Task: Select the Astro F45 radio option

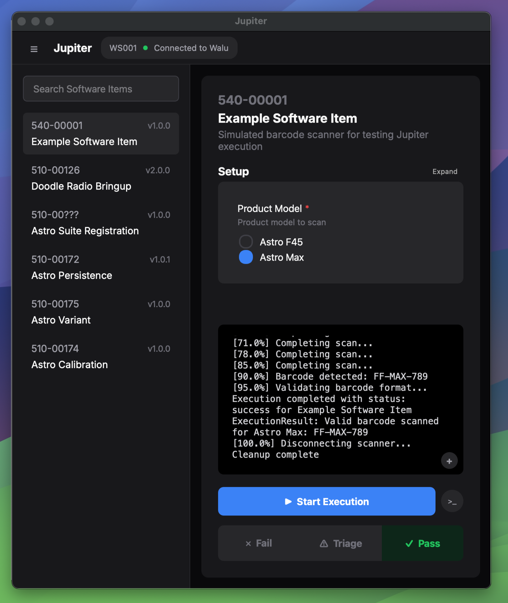Action: coord(246,242)
